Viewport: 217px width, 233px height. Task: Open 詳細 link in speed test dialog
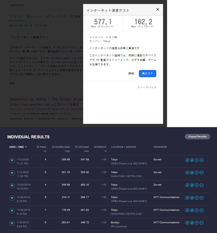pos(131,74)
